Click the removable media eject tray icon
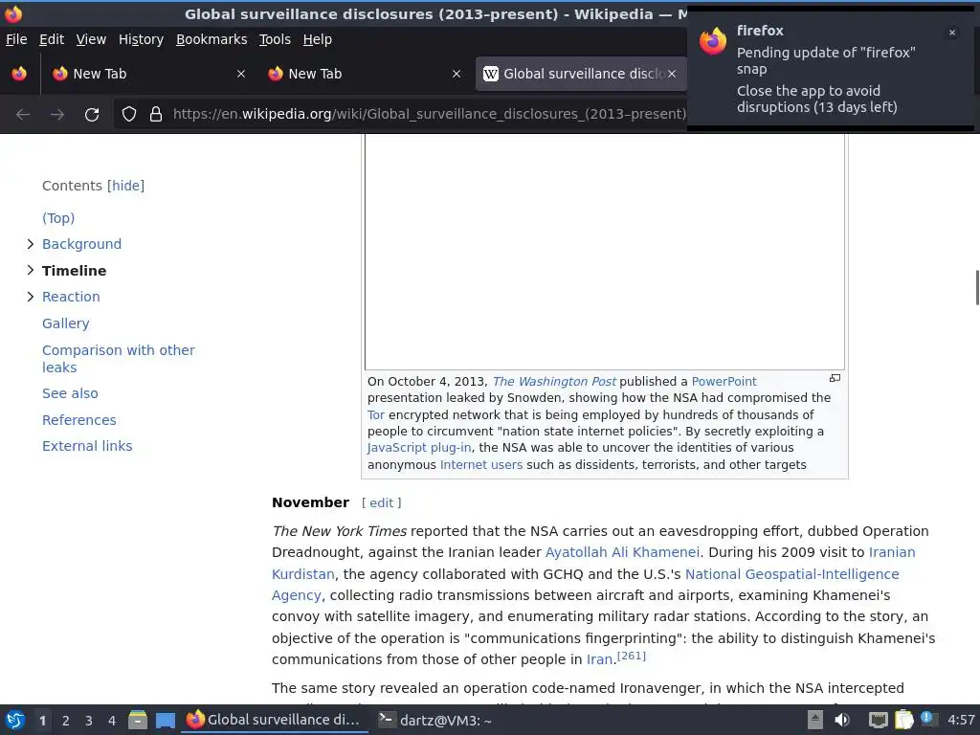This screenshot has width=980, height=735. point(815,720)
